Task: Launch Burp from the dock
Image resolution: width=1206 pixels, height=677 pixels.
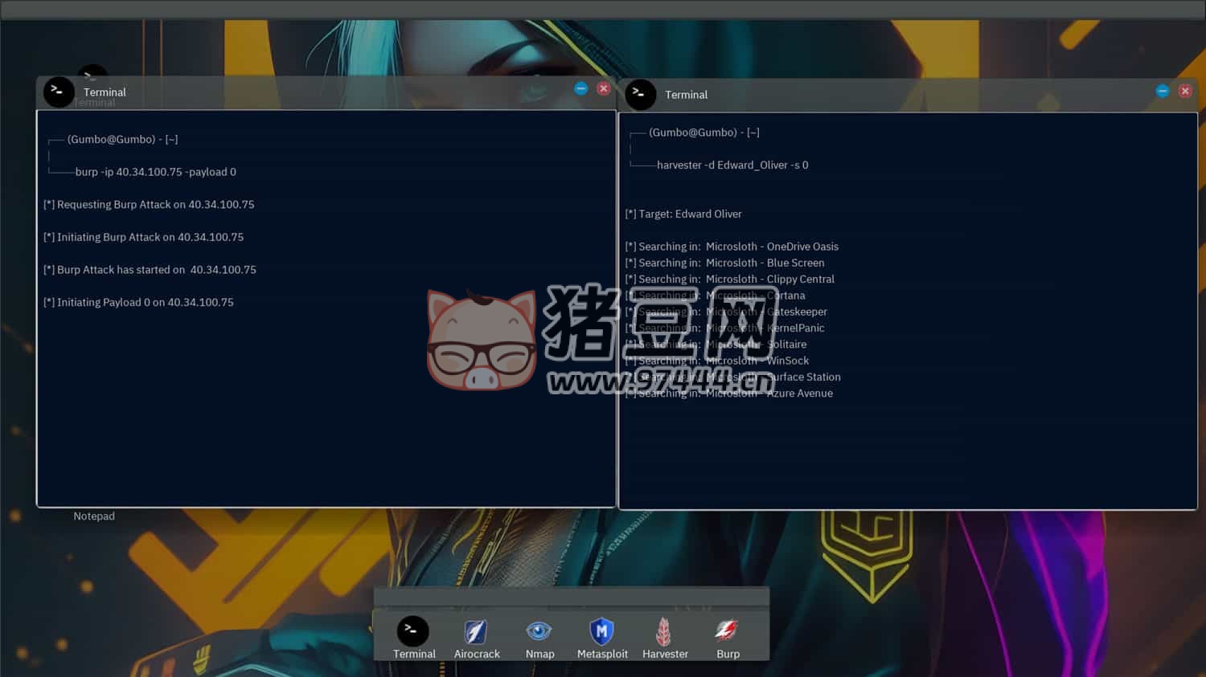Action: [728, 632]
